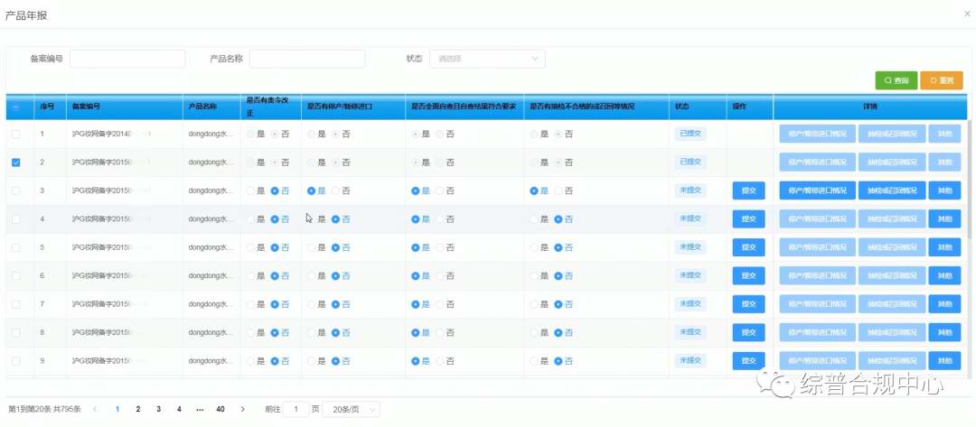Select 否 for 是否有停产/暂停进口 in row 3
This screenshot has height=427, width=976.
click(335, 191)
